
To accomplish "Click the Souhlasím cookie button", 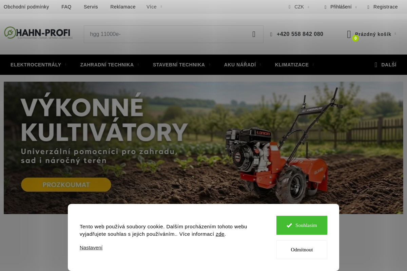I will pos(302,225).
